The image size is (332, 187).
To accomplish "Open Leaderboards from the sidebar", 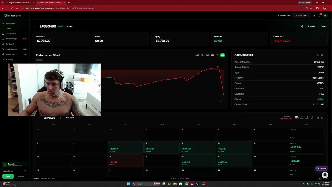I will (x=15, y=49).
